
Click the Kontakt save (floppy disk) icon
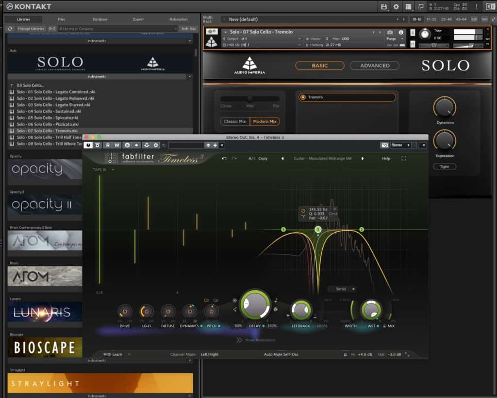[x=384, y=6]
